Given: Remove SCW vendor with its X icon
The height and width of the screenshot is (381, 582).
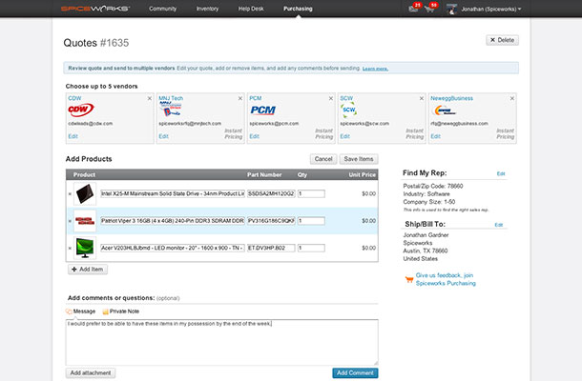Looking at the screenshot, I should click(422, 98).
